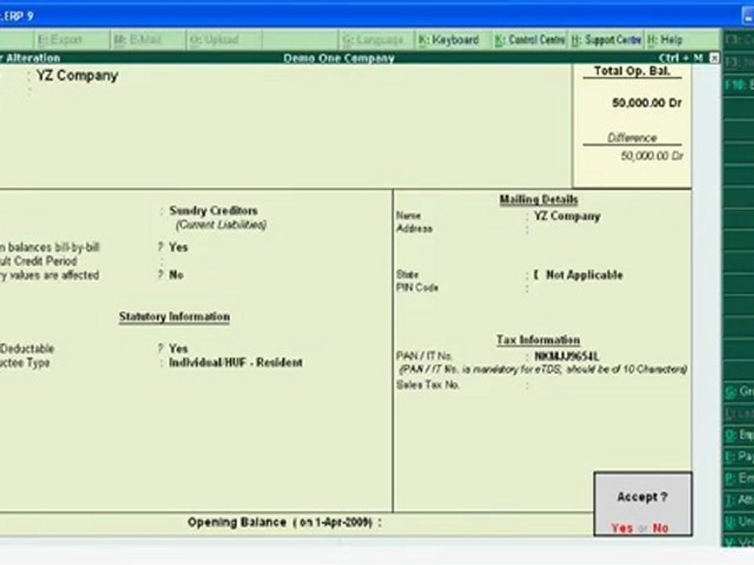
Task: Click the Ctrl + M shortcut label
Action: [x=681, y=58]
